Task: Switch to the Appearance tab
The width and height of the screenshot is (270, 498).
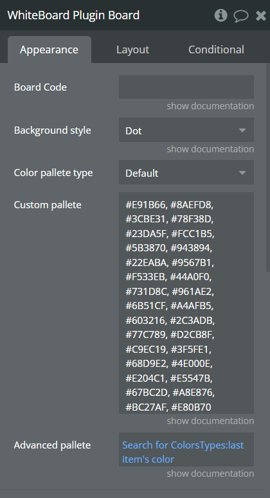Action: click(x=50, y=49)
